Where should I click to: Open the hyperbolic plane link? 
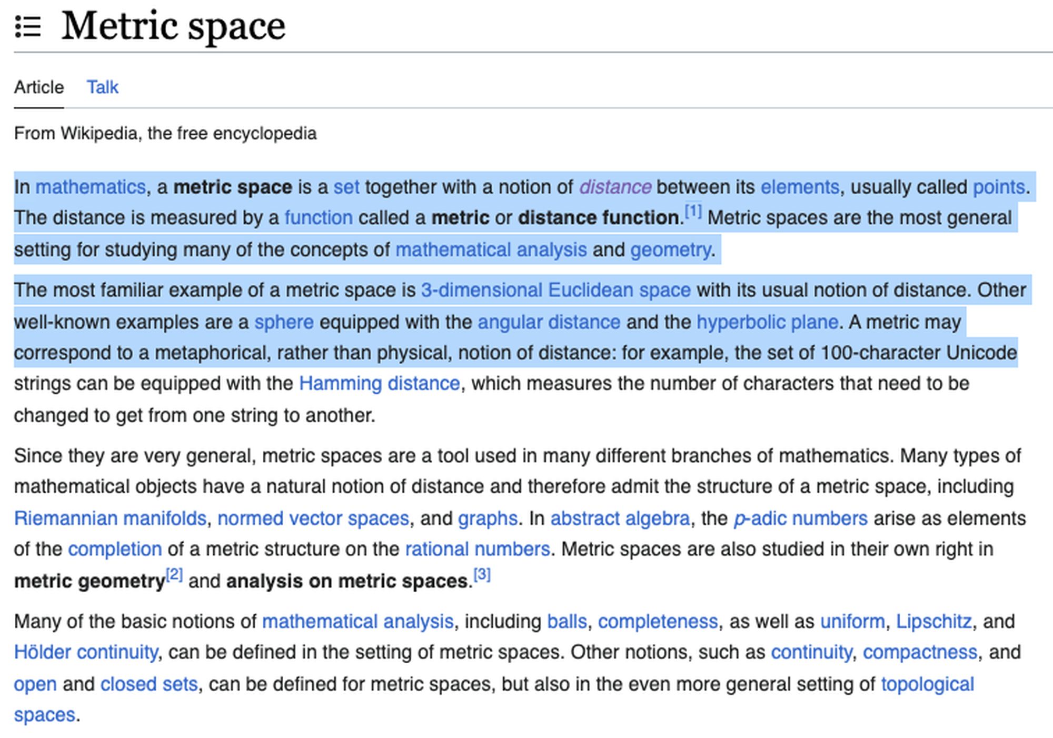click(x=767, y=322)
